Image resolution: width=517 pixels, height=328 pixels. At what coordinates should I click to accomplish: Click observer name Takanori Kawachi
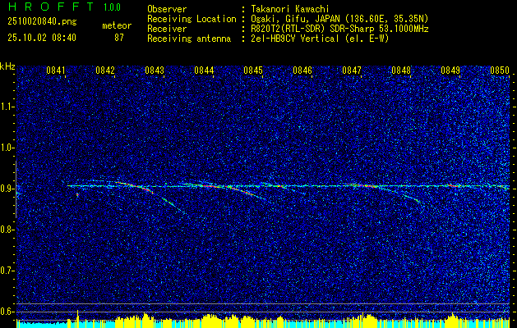coord(290,9)
